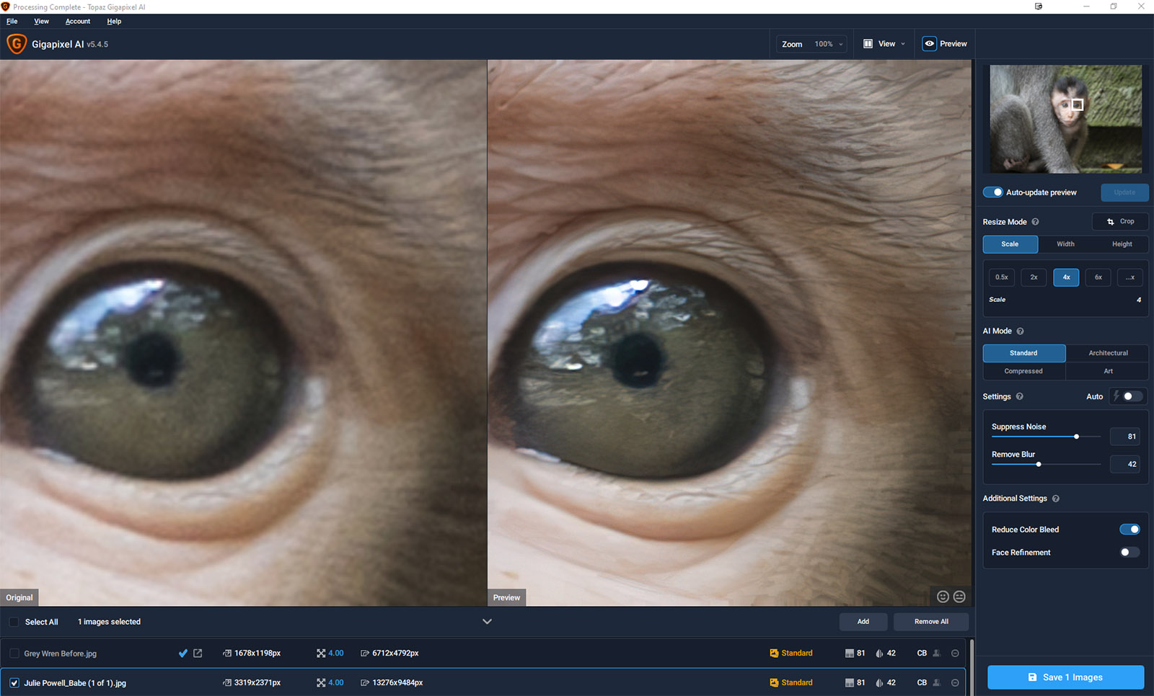This screenshot has height=696, width=1154.
Task: Click the Crop tool button
Action: [1120, 222]
